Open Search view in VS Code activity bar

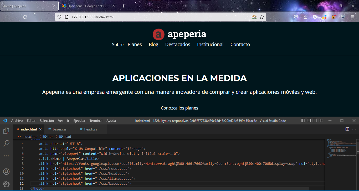(6, 143)
